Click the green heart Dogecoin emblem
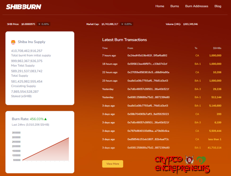 click(x=201, y=160)
